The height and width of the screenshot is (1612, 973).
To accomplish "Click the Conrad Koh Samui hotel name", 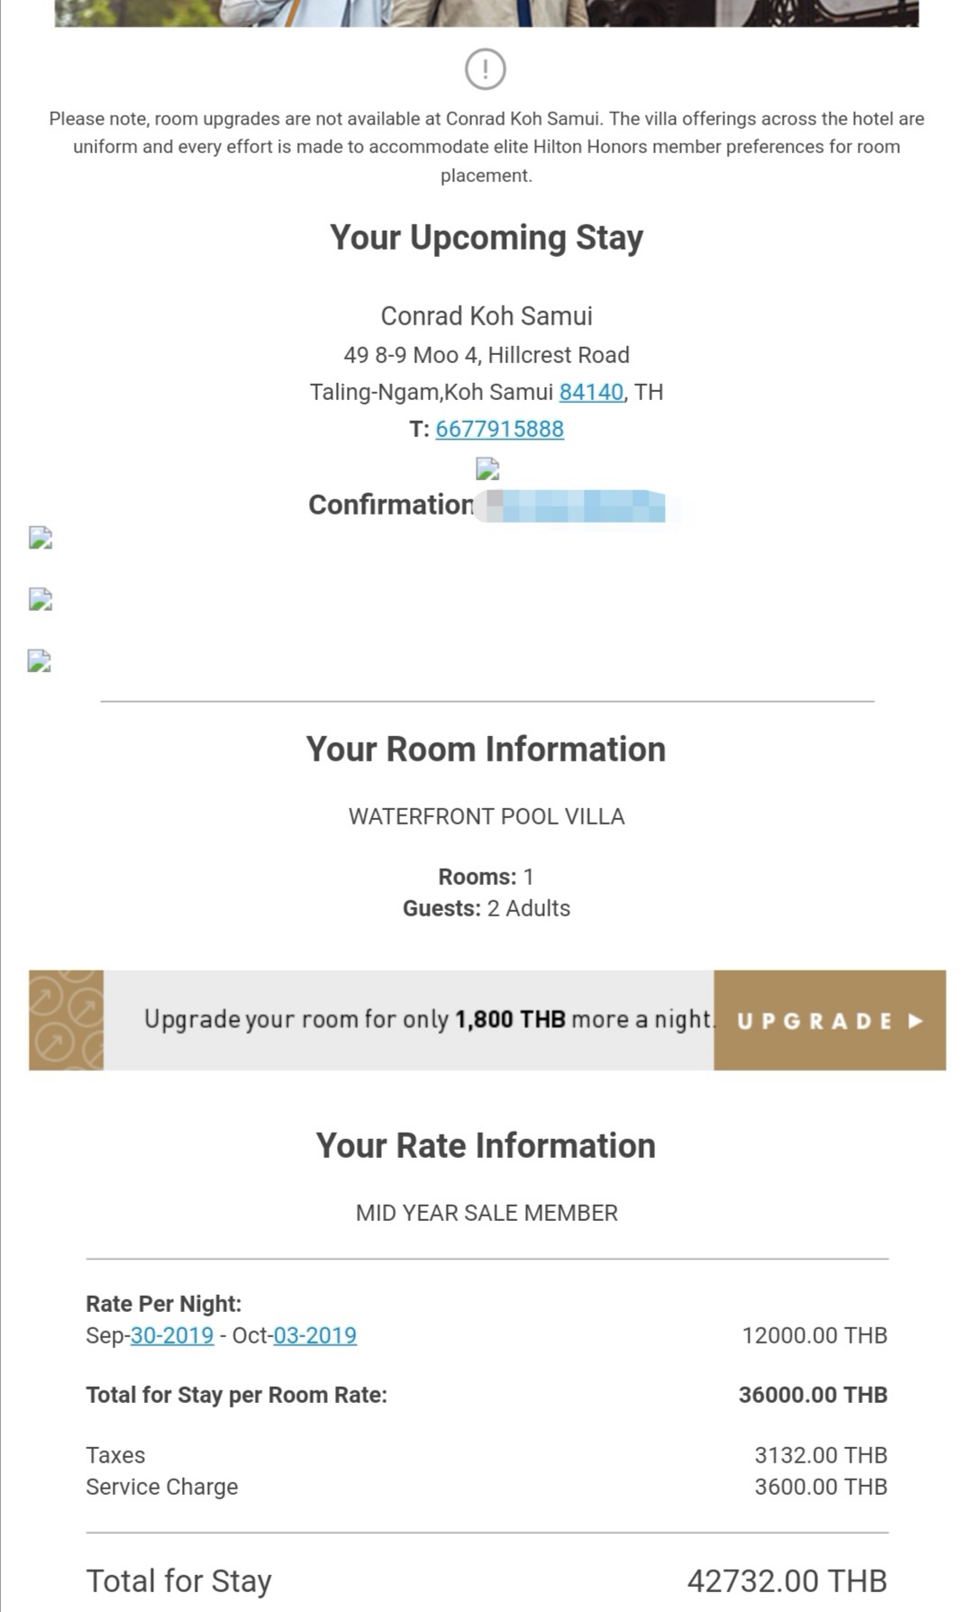I will (x=486, y=316).
